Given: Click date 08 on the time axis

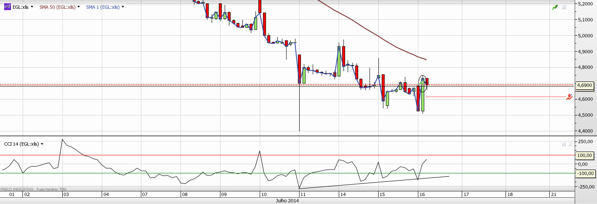Looking at the screenshot, I should (185, 195).
